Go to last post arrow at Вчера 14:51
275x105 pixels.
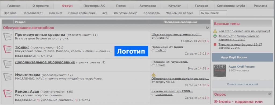(x=208, y=68)
